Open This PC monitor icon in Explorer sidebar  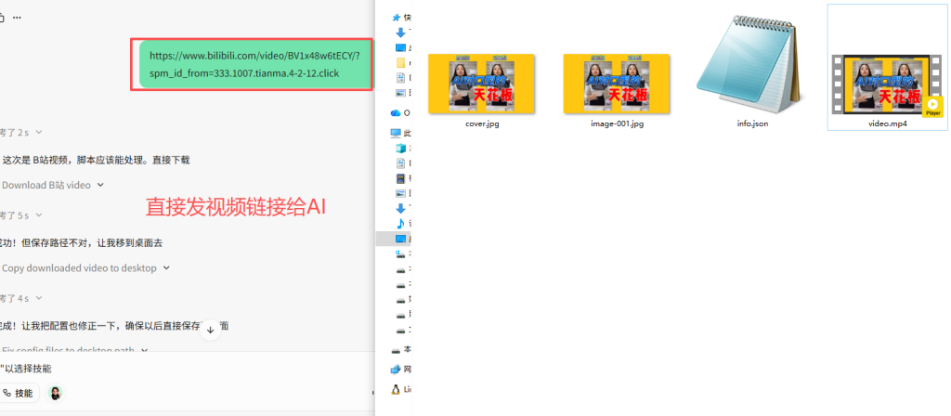pos(396,133)
